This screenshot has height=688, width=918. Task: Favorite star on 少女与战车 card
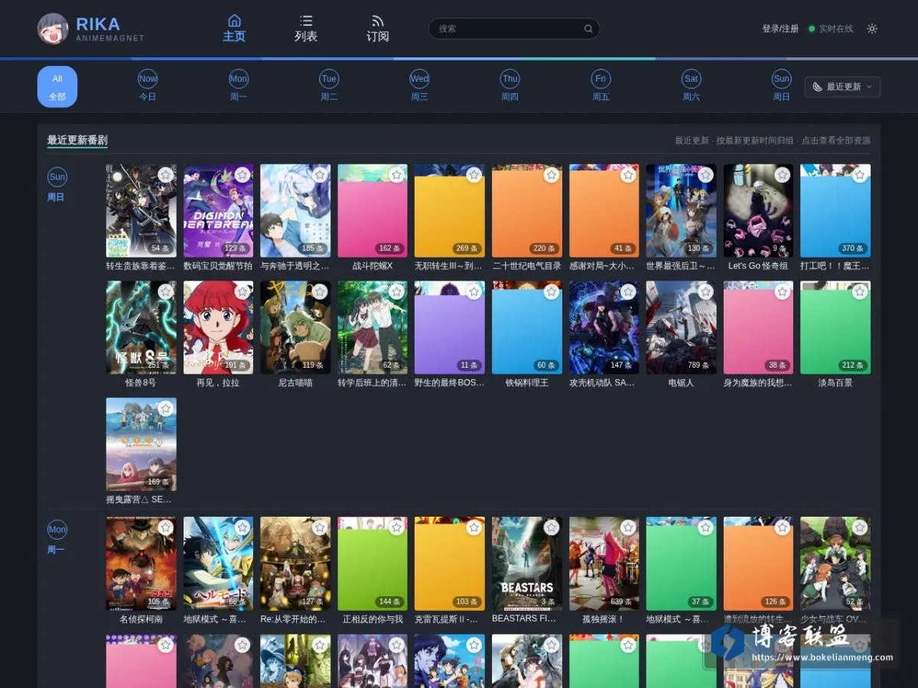pos(860,528)
